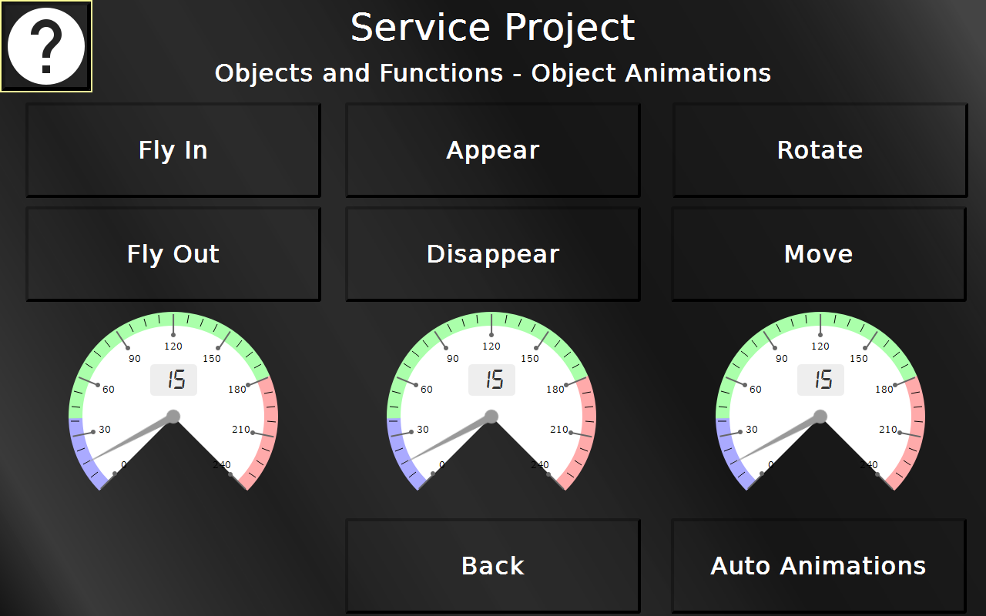The height and width of the screenshot is (616, 986).
Task: Open the help question mark icon
Action: [45, 45]
